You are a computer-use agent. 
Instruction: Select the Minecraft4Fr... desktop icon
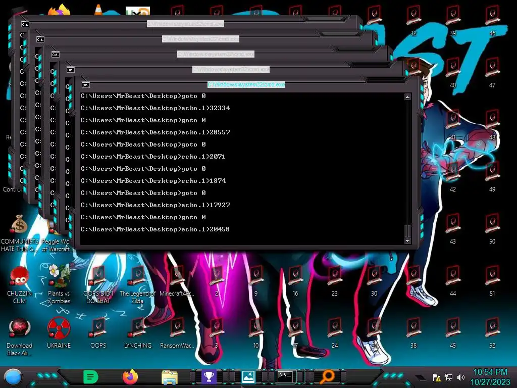(x=177, y=281)
